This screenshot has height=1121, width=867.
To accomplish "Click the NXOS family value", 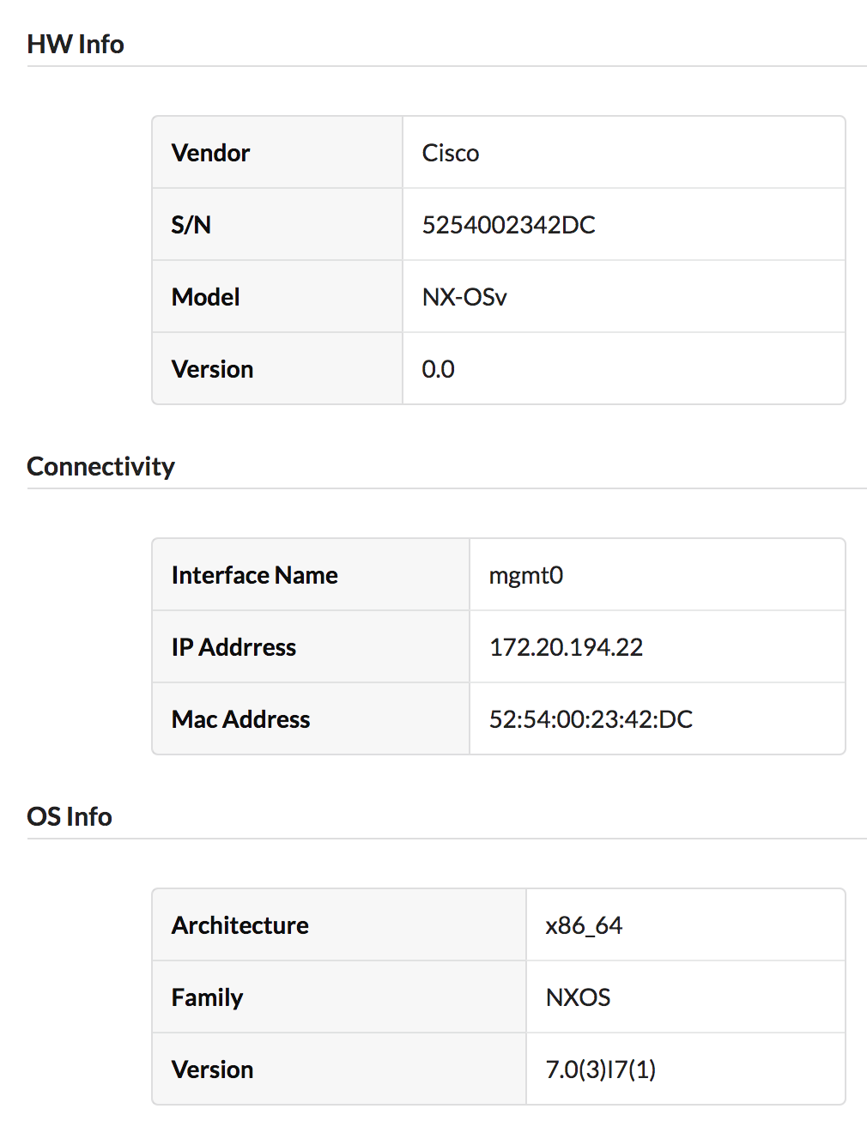I will pyautogui.click(x=578, y=998).
